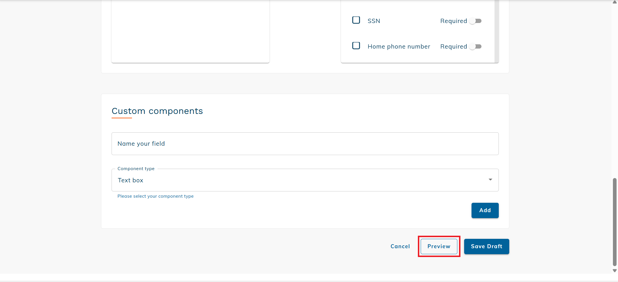Open the Component type dropdown arrow

[490, 179]
